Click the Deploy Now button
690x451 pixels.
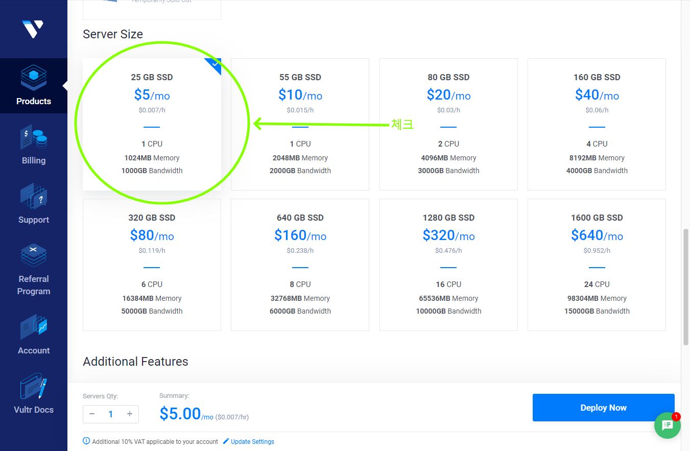(603, 408)
